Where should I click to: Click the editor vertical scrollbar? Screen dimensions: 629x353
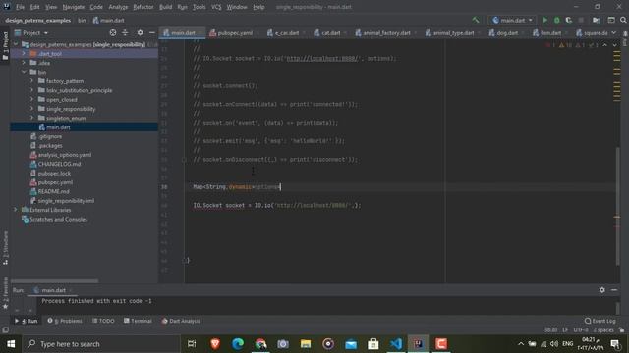[x=618, y=207]
